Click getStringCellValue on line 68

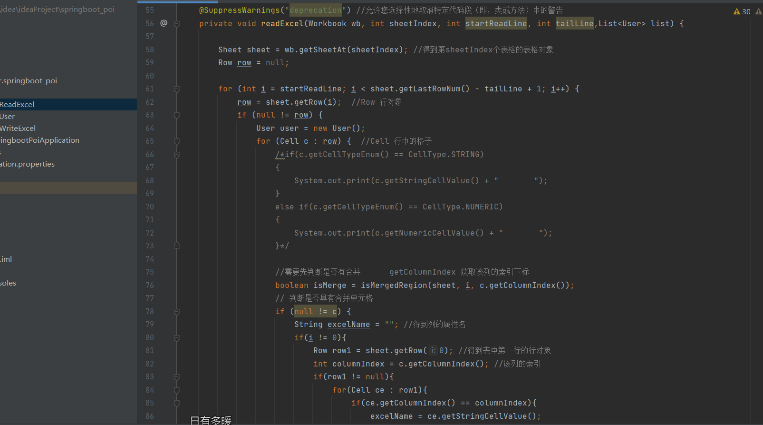(x=427, y=180)
